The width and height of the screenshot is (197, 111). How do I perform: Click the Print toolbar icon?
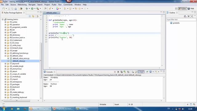pos(16,9)
